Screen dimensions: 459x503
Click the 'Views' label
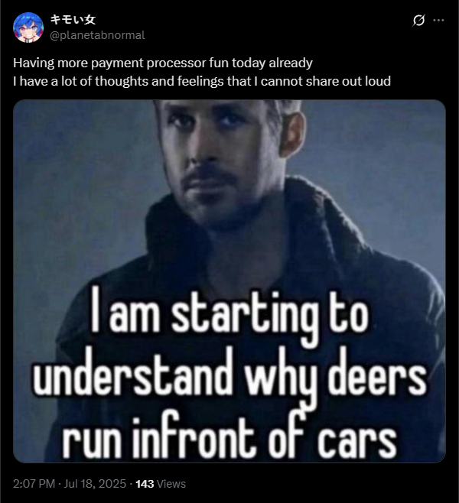pos(171,484)
